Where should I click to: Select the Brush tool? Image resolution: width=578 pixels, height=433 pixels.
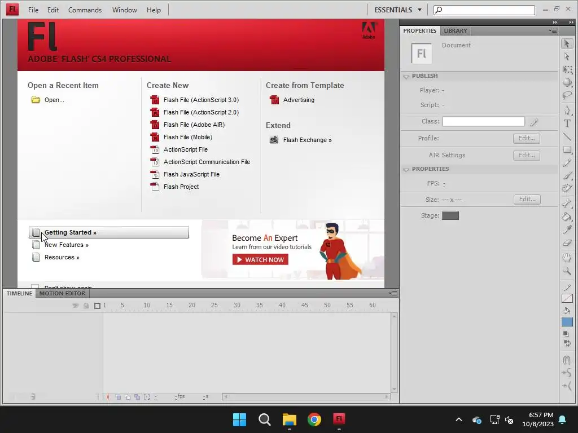(x=567, y=176)
